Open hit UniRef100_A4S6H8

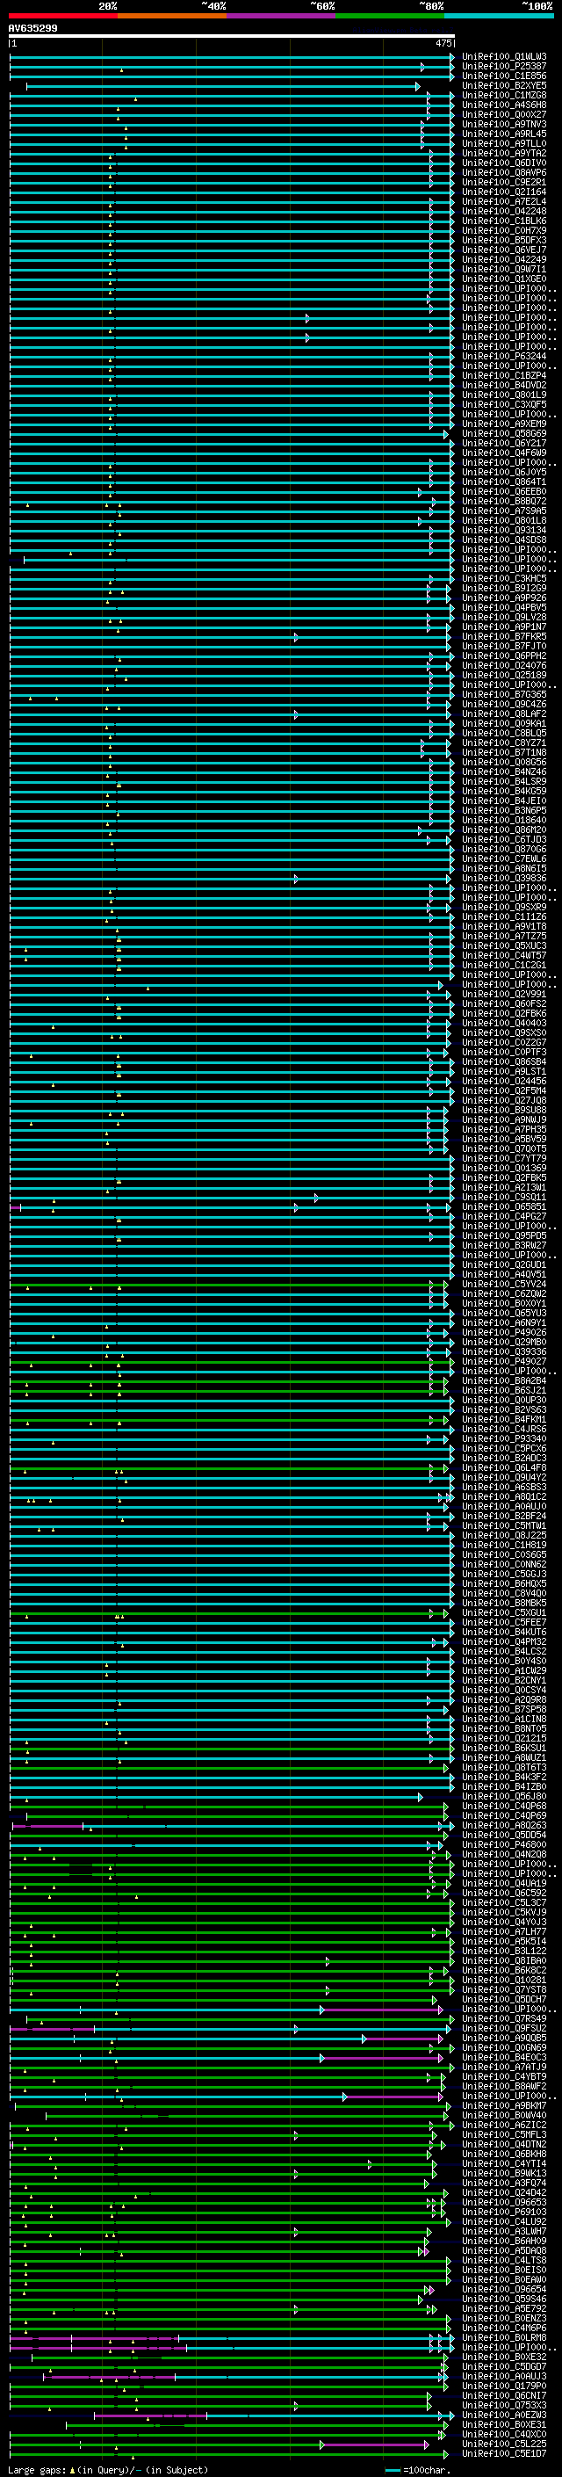point(504,105)
